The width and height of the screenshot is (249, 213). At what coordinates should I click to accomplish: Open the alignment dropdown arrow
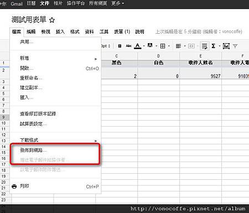[185, 46]
